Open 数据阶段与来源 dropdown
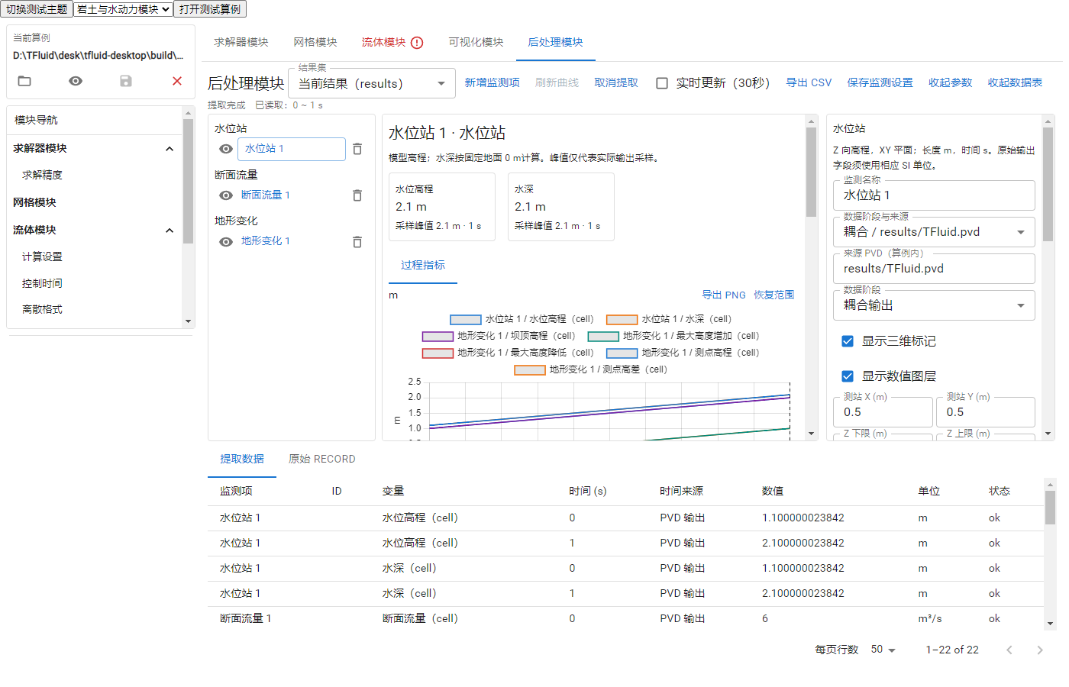1069x687 pixels. [934, 232]
